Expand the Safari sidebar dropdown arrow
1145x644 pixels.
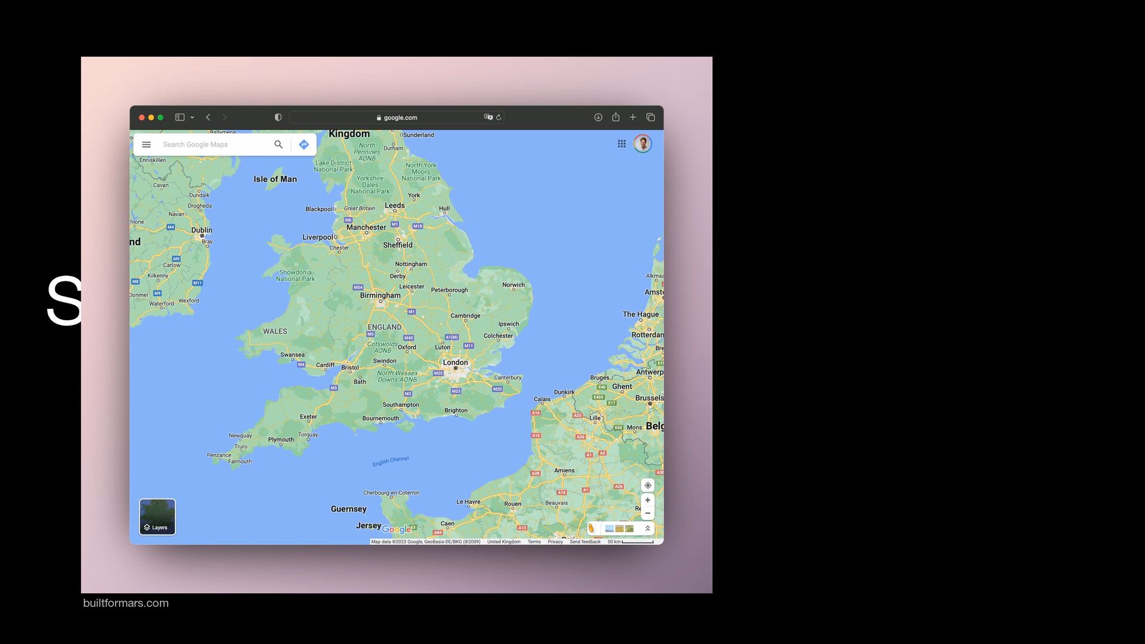tap(192, 117)
